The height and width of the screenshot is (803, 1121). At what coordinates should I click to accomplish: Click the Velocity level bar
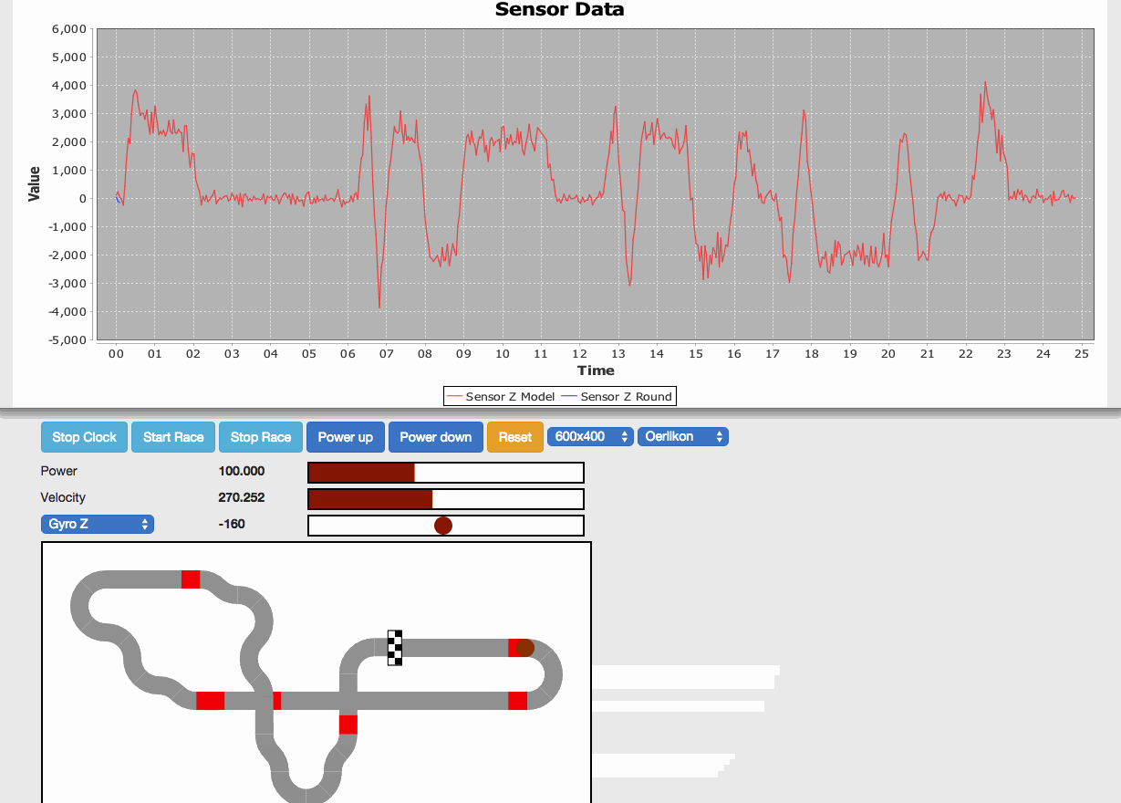click(x=446, y=499)
